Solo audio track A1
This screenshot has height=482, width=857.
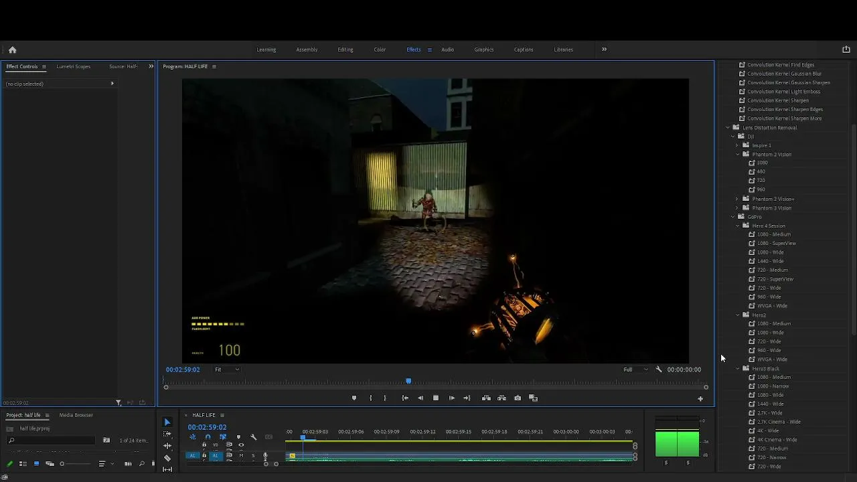[253, 456]
